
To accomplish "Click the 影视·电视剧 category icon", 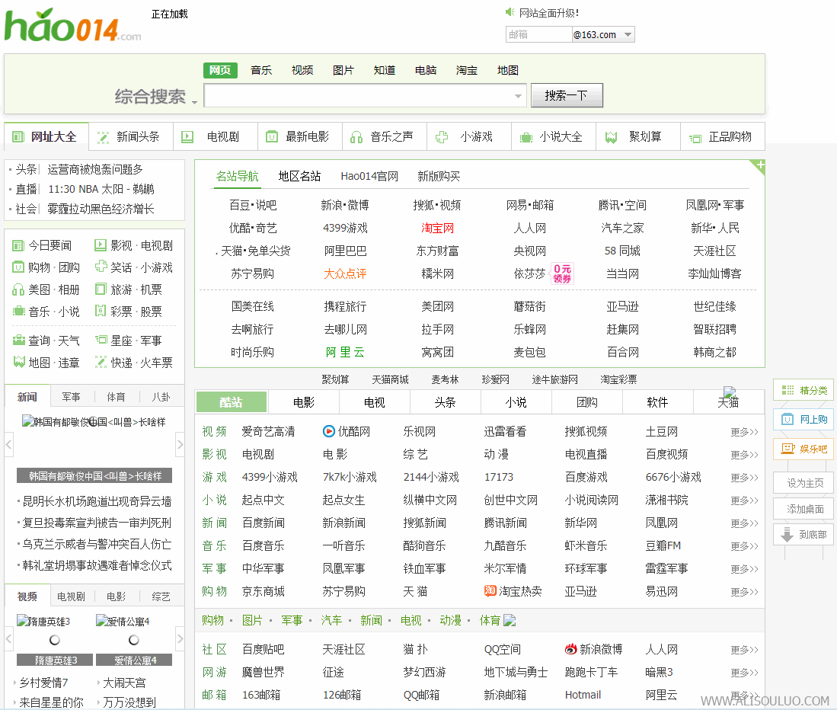I will click(101, 245).
